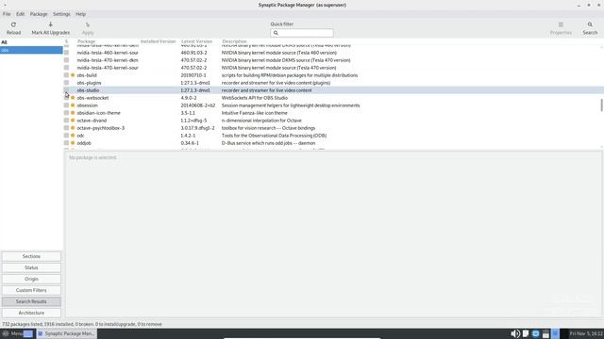Toggle the status box for obs-studio
Image resolution: width=604 pixels, height=339 pixels.
pos(66,90)
